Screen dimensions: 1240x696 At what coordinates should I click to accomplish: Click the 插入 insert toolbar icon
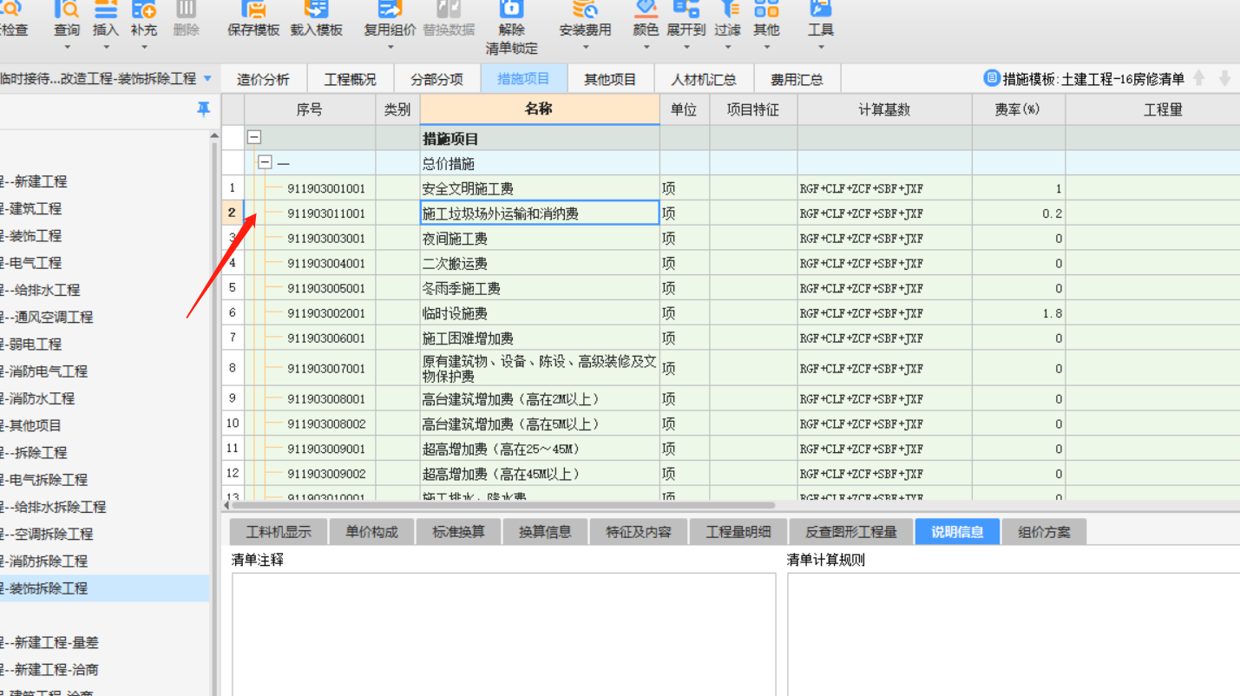point(106,10)
